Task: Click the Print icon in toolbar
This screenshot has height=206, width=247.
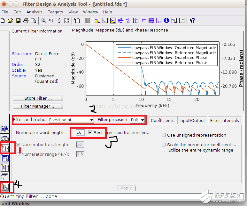Action: (26, 21)
